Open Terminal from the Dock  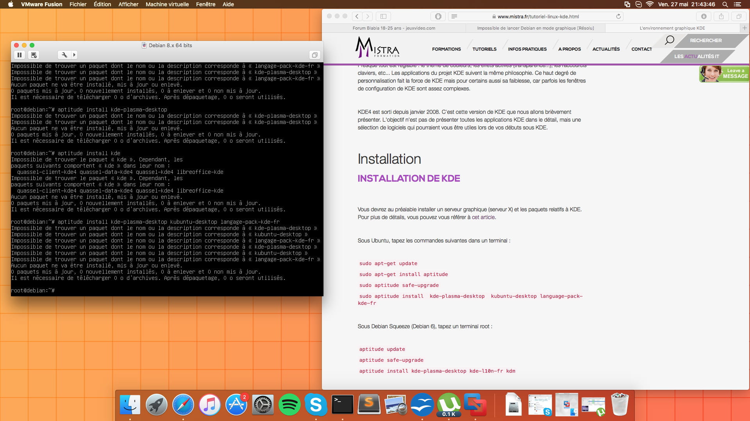343,405
